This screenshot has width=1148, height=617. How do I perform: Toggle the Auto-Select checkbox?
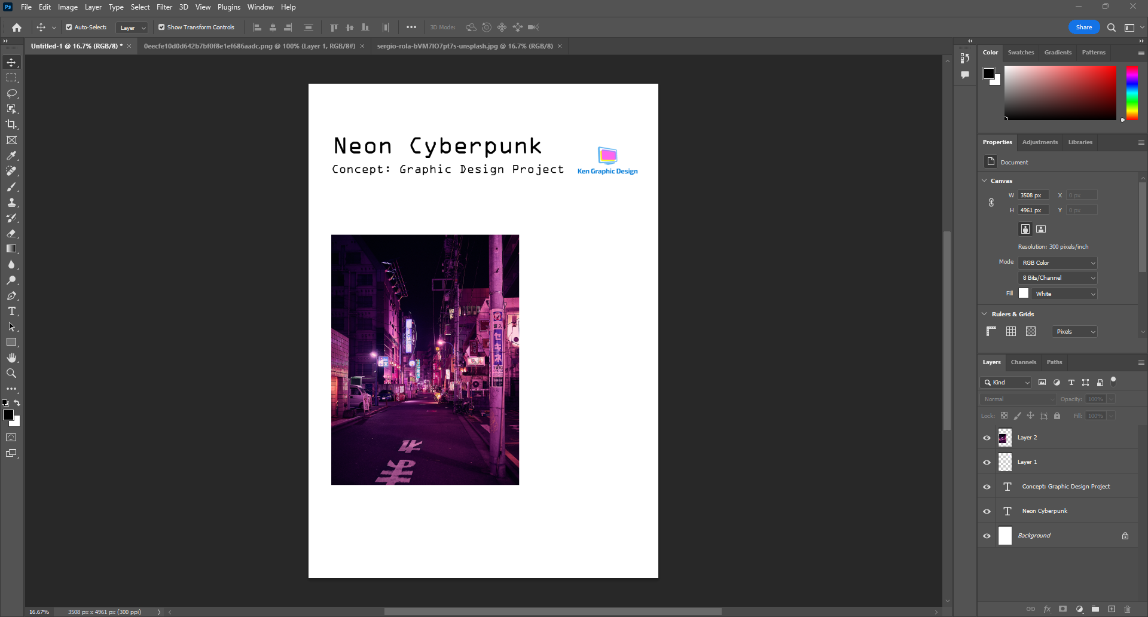pyautogui.click(x=69, y=28)
